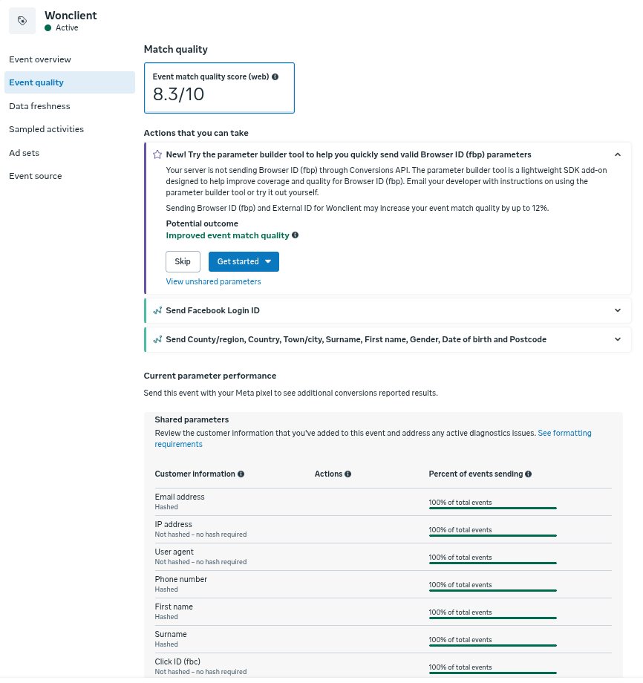Click the info icon next to Actions column
Viewport: 643px width, 683px height.
(349, 474)
